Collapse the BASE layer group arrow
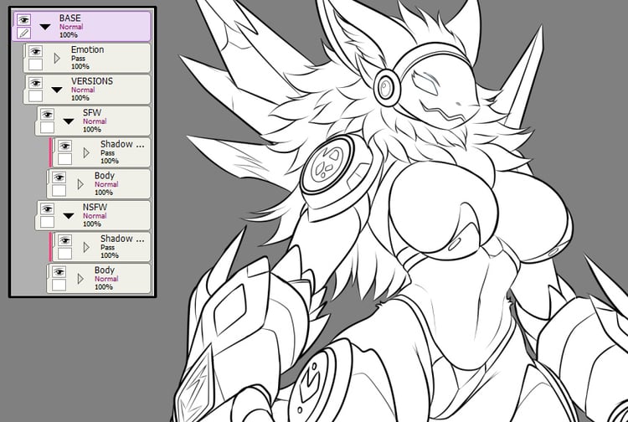The height and width of the screenshot is (422, 628). click(x=45, y=27)
